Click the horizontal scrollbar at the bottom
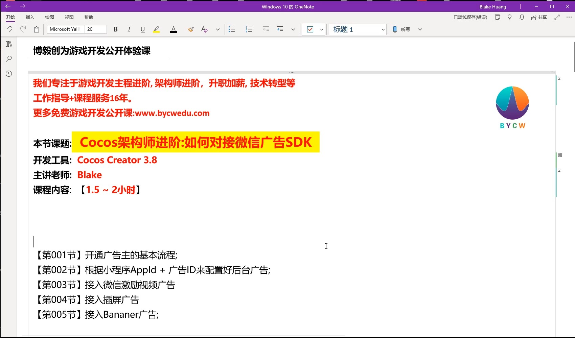575x338 pixels. click(x=184, y=336)
